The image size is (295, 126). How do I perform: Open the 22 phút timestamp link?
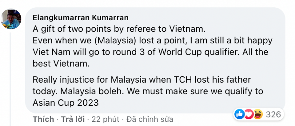pos(105,119)
